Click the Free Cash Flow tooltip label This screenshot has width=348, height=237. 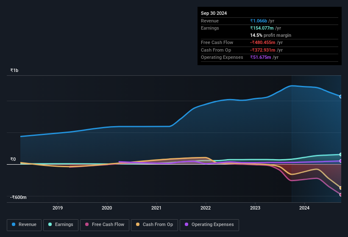[x=217, y=42]
